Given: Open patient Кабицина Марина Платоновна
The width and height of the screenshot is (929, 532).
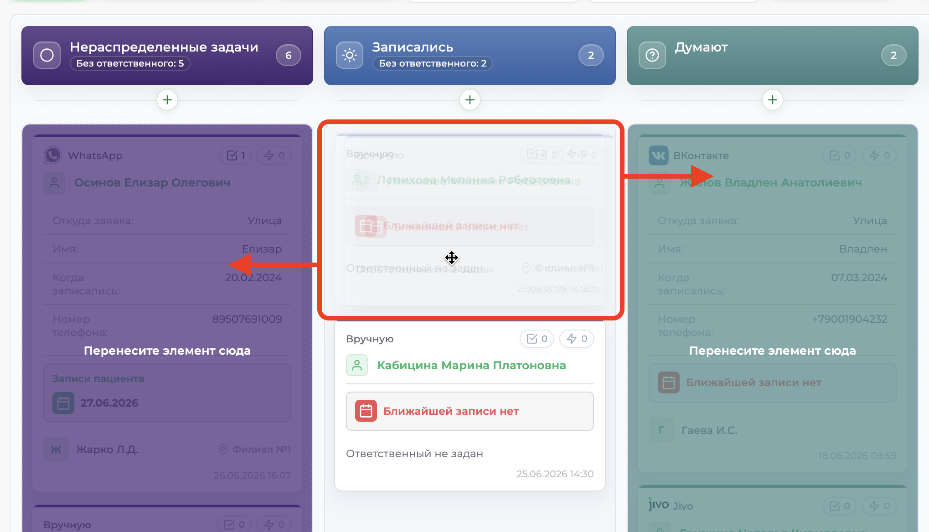Looking at the screenshot, I should click(x=471, y=366).
